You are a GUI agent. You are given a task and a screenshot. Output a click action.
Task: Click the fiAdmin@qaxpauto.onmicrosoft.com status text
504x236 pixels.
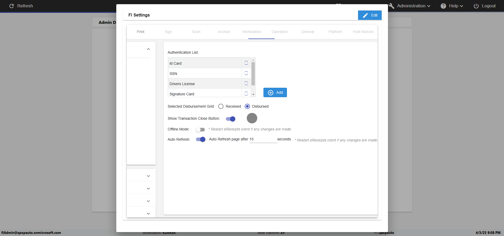[x=31, y=233]
